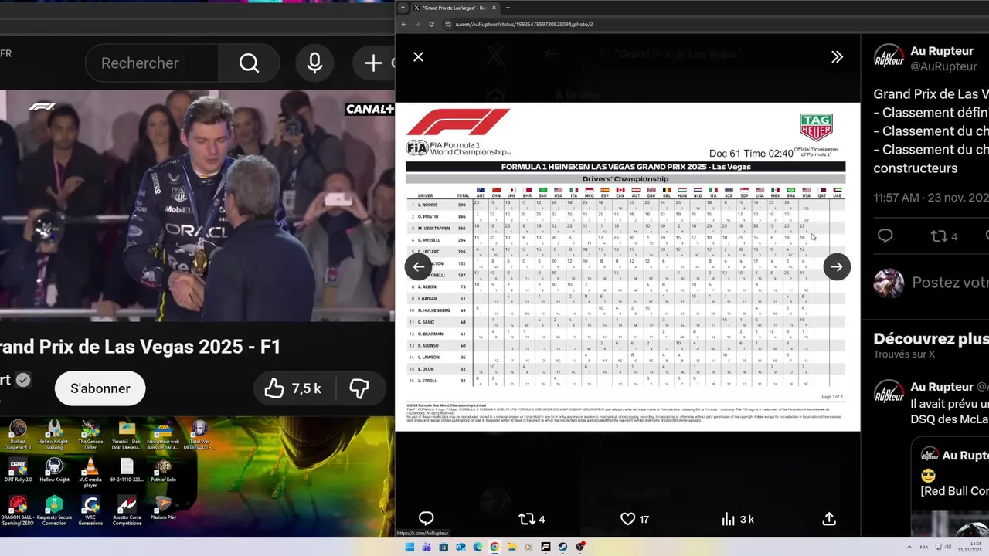989x556 pixels.
Task: Open Darkest Dungeon II desktop shortcut
Action: pos(17,436)
